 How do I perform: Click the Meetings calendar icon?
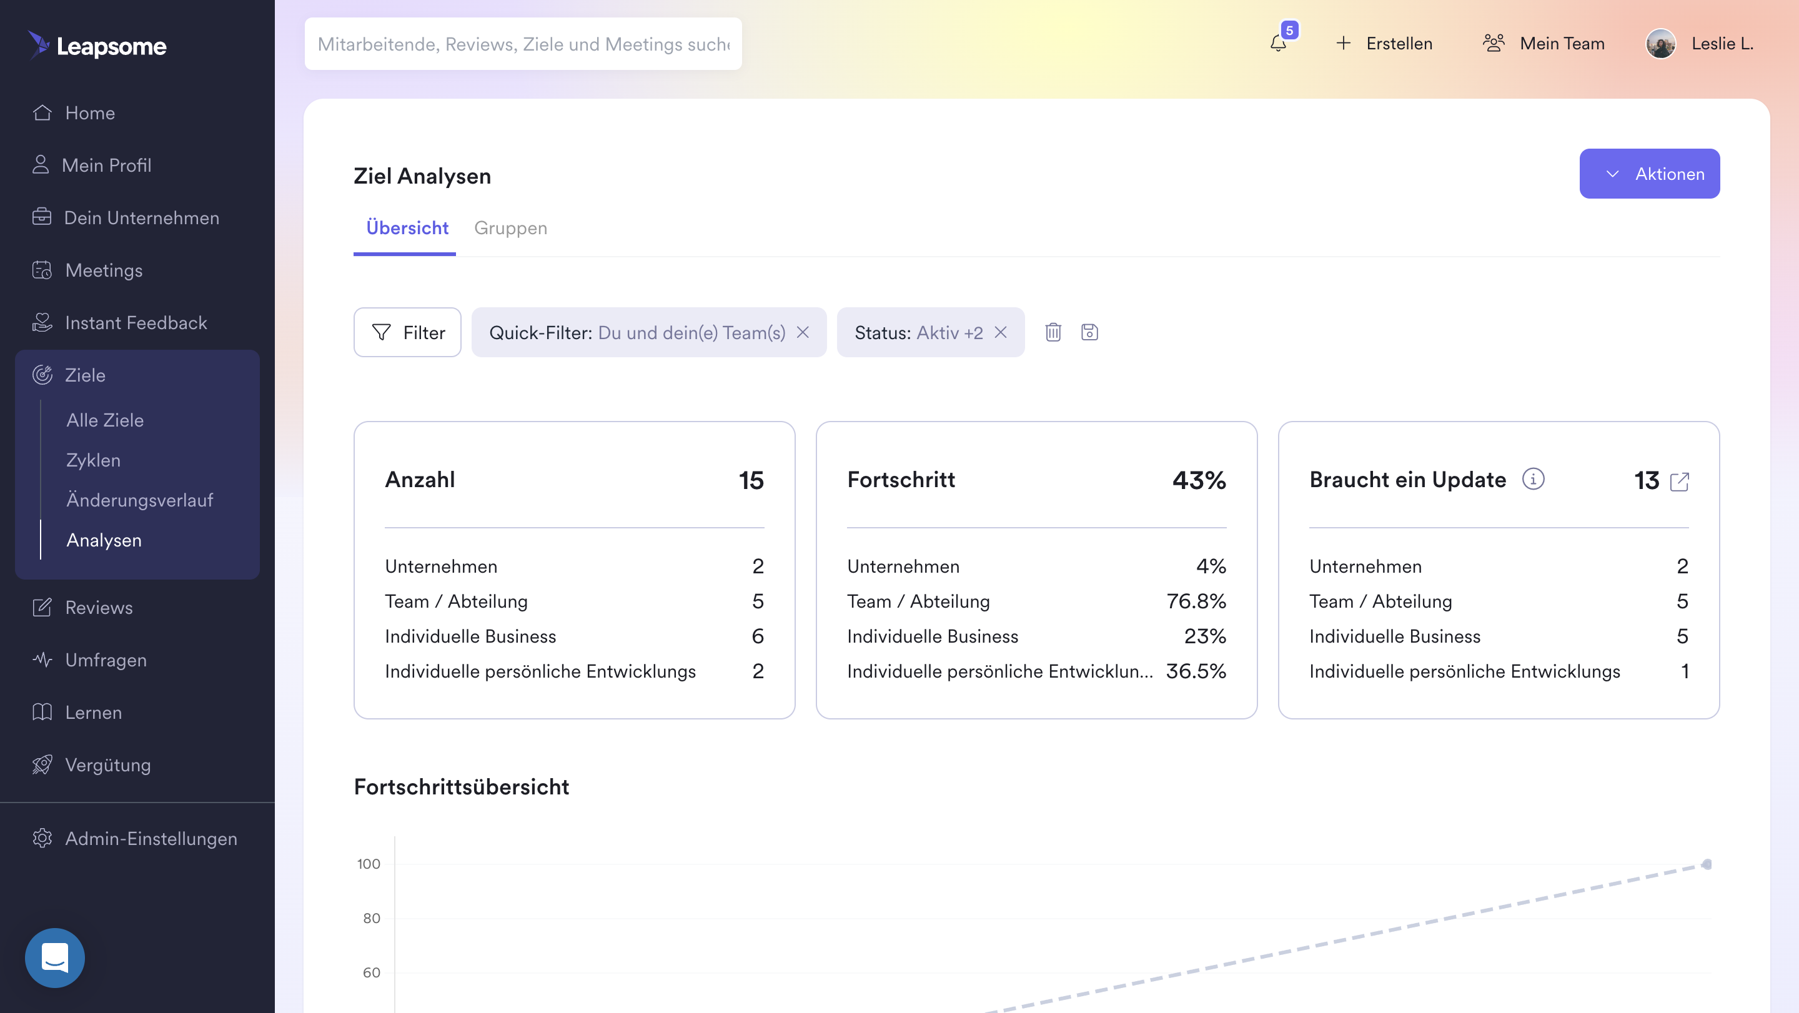pos(42,269)
